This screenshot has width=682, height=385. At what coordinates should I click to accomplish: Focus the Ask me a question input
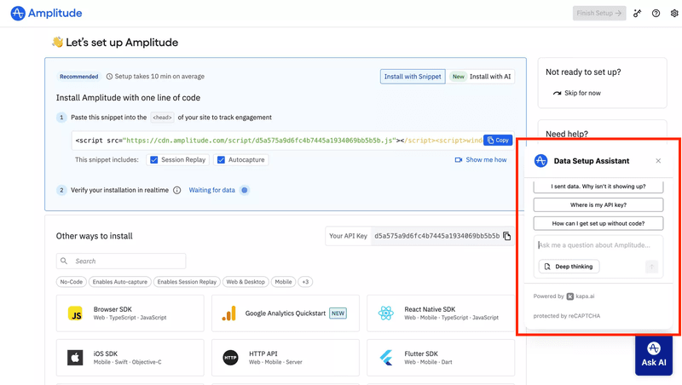597,245
